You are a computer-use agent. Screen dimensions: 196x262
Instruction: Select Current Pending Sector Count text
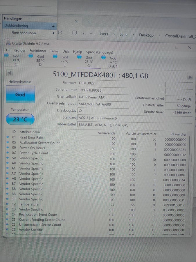pyautogui.click(x=42, y=220)
